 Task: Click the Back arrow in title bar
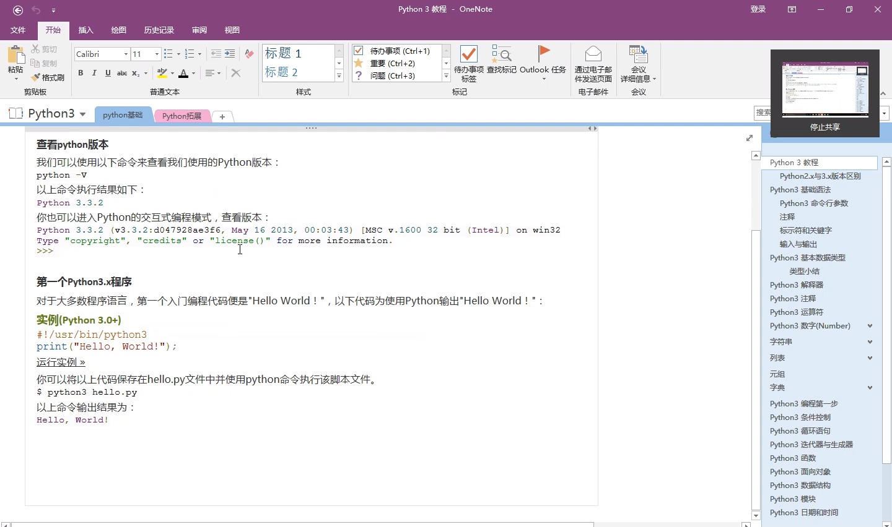pyautogui.click(x=18, y=10)
